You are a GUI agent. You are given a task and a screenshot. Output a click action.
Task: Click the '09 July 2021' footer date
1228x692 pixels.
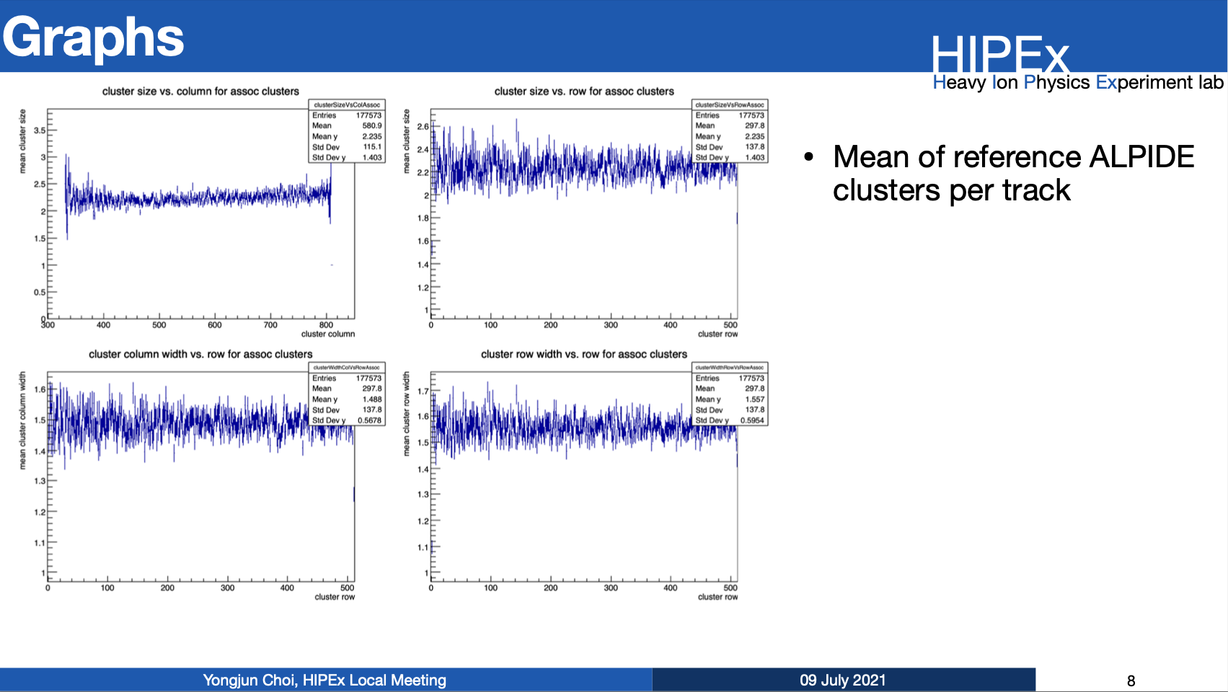point(843,680)
